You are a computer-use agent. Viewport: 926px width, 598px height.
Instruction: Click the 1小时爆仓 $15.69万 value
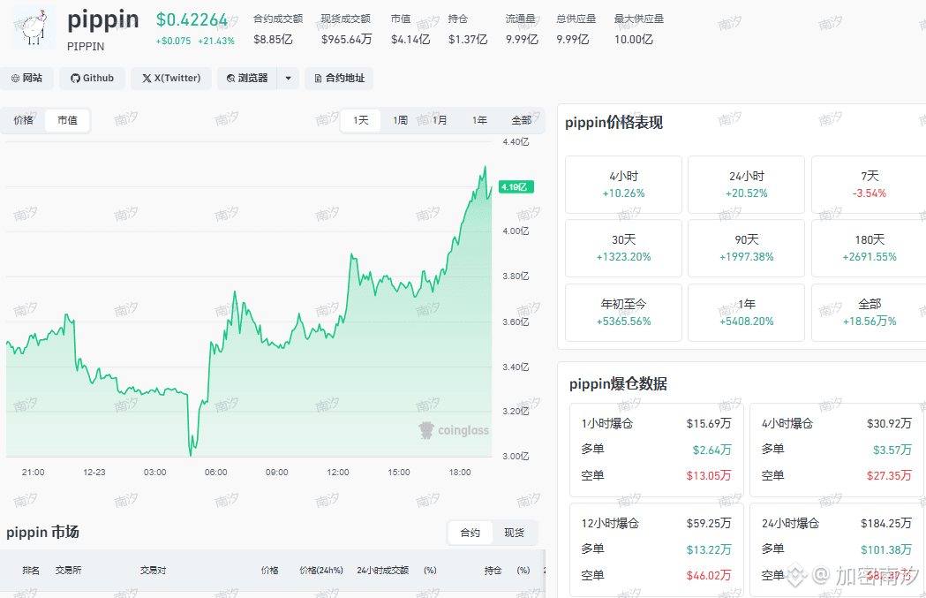coord(709,423)
